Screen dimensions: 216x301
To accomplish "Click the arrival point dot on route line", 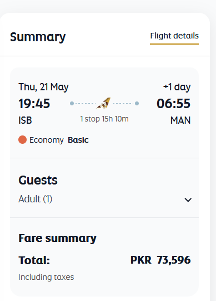I will tap(137, 104).
